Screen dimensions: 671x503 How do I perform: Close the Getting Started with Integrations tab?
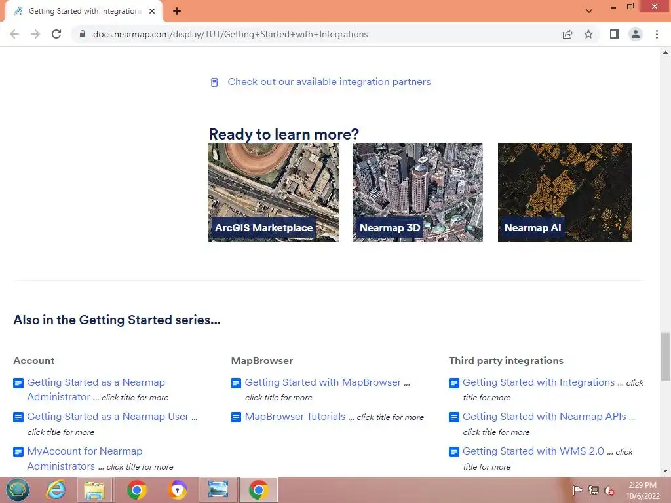(x=152, y=11)
